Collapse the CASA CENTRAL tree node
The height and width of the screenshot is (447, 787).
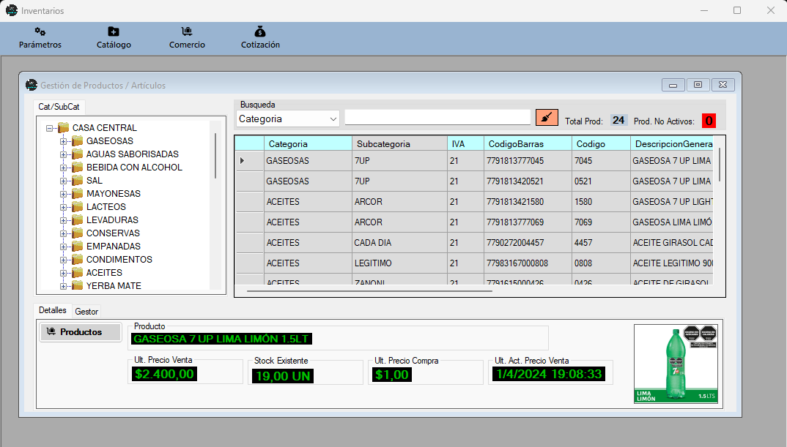point(49,128)
